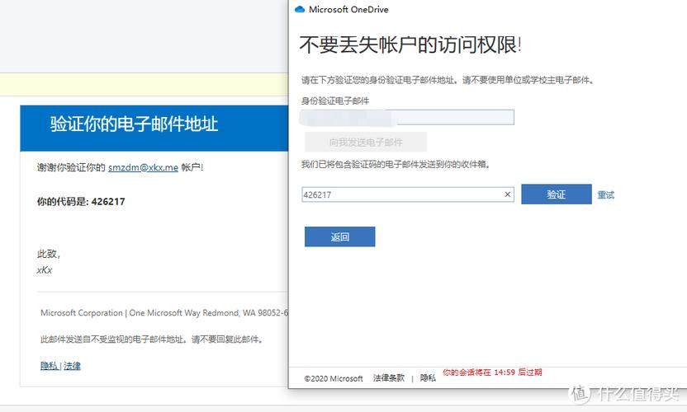
Task: Click the OneDrive cloud icon in title bar
Action: tap(300, 9)
